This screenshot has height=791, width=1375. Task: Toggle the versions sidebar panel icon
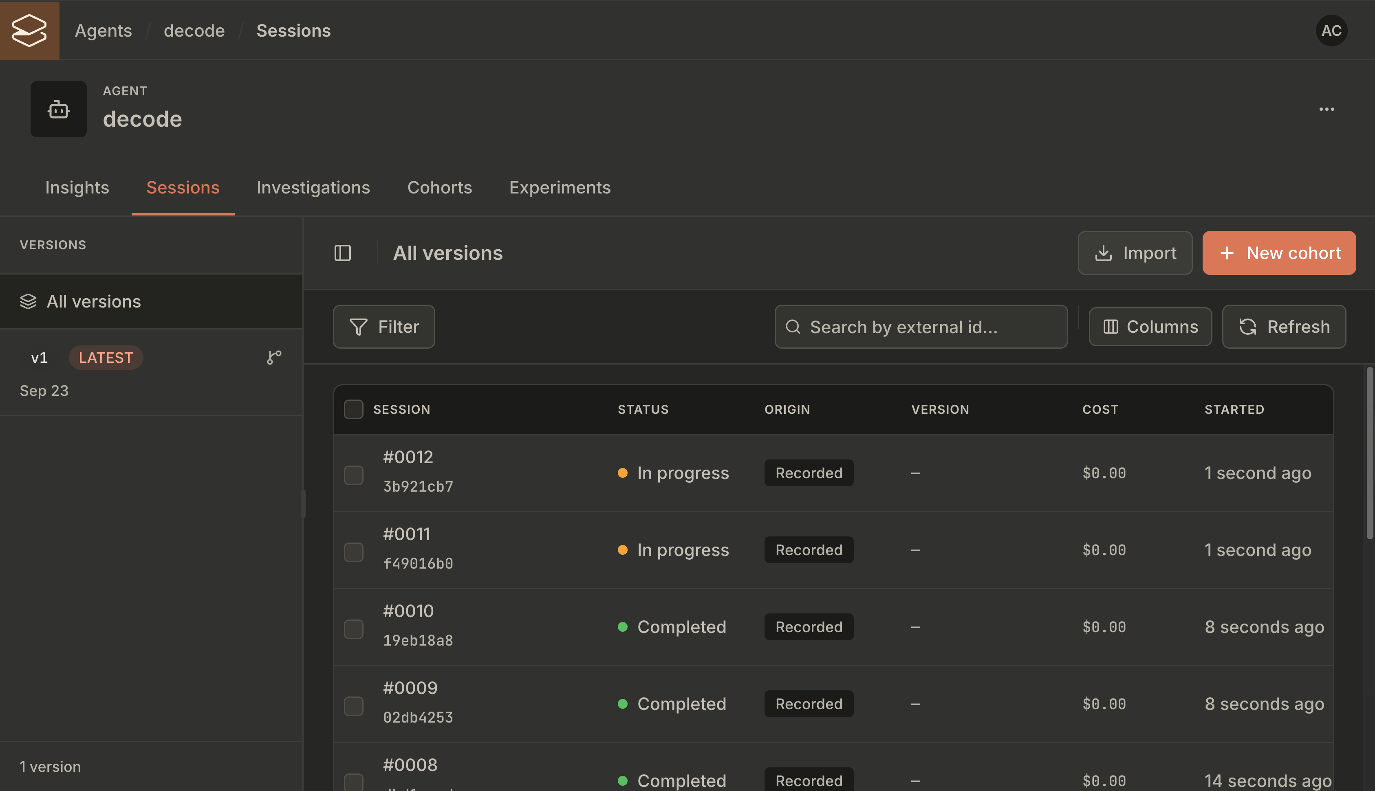coord(342,253)
